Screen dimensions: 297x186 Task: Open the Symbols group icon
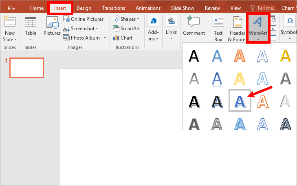[290, 24]
